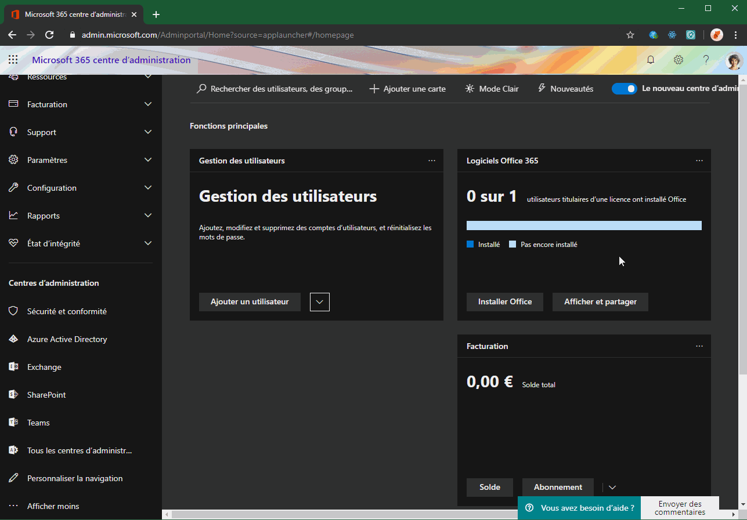
Task: Reload the page in Chrome
Action: coord(49,35)
